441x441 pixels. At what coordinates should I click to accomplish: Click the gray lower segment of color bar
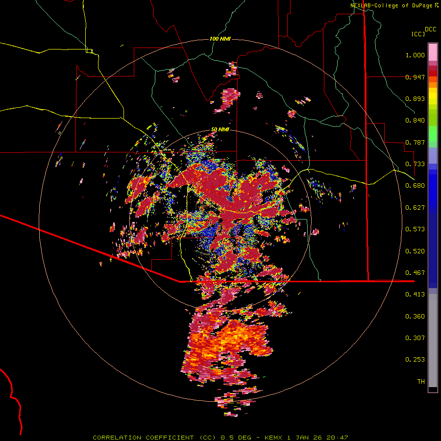pyautogui.click(x=433, y=341)
